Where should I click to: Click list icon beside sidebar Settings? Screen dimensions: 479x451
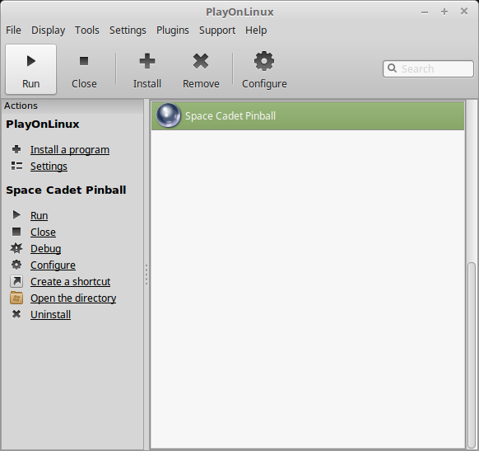16,166
